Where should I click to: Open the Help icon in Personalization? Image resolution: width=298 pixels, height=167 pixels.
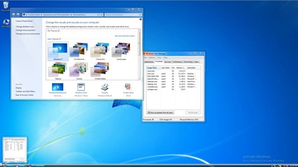[141, 19]
